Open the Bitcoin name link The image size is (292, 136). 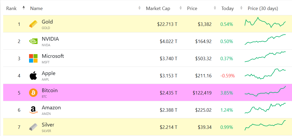tap(49, 90)
